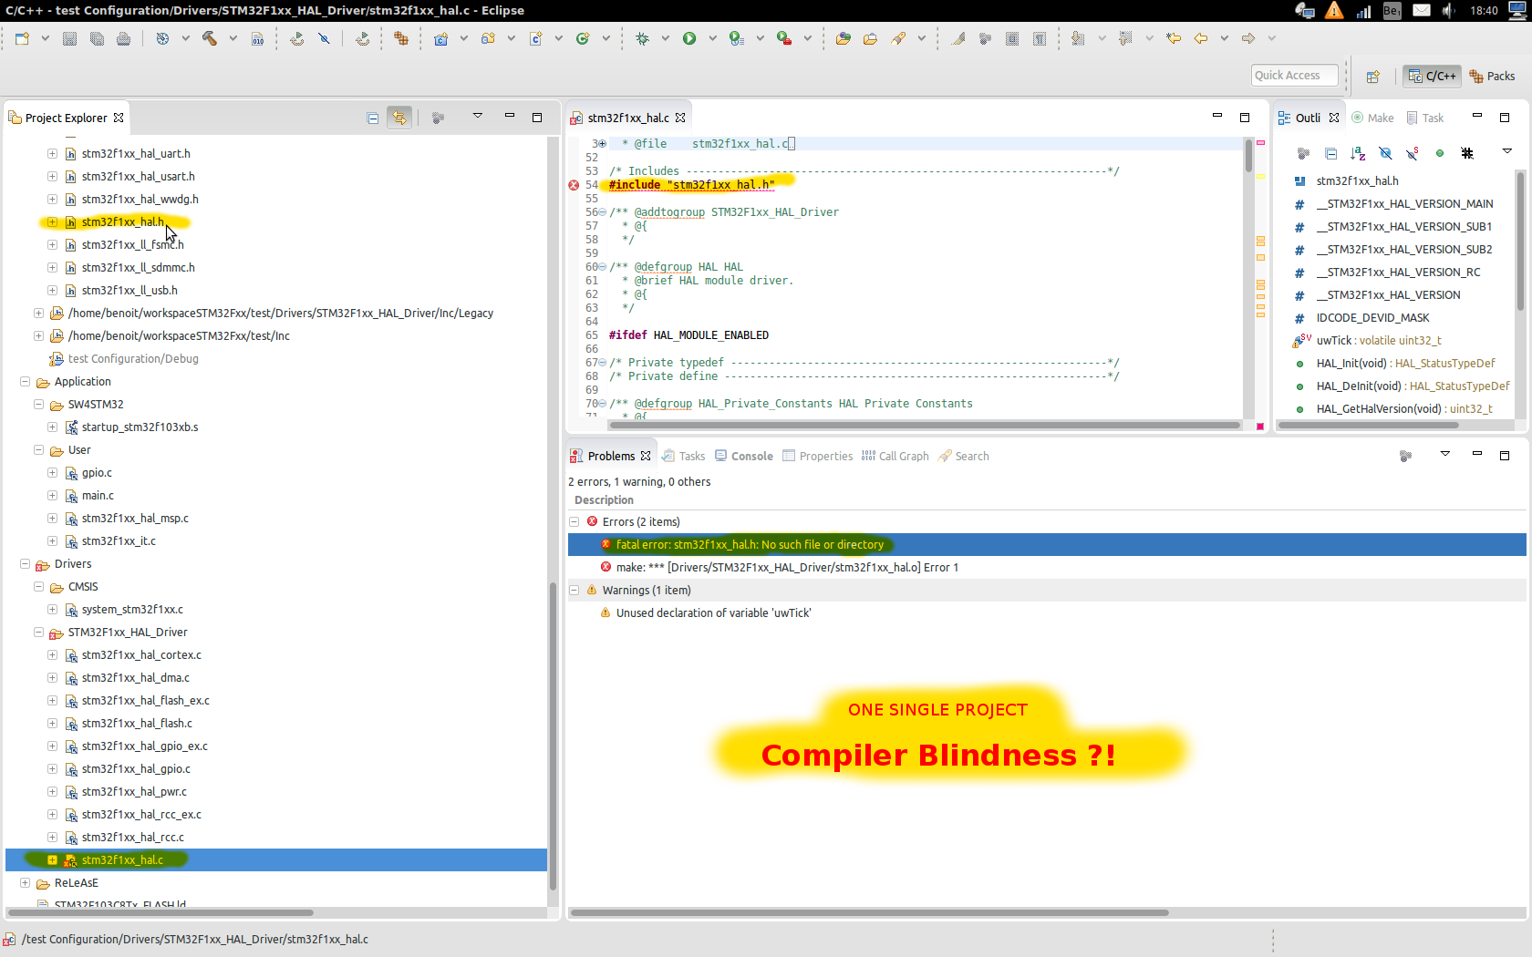Click the error marker on line 54

click(x=574, y=185)
